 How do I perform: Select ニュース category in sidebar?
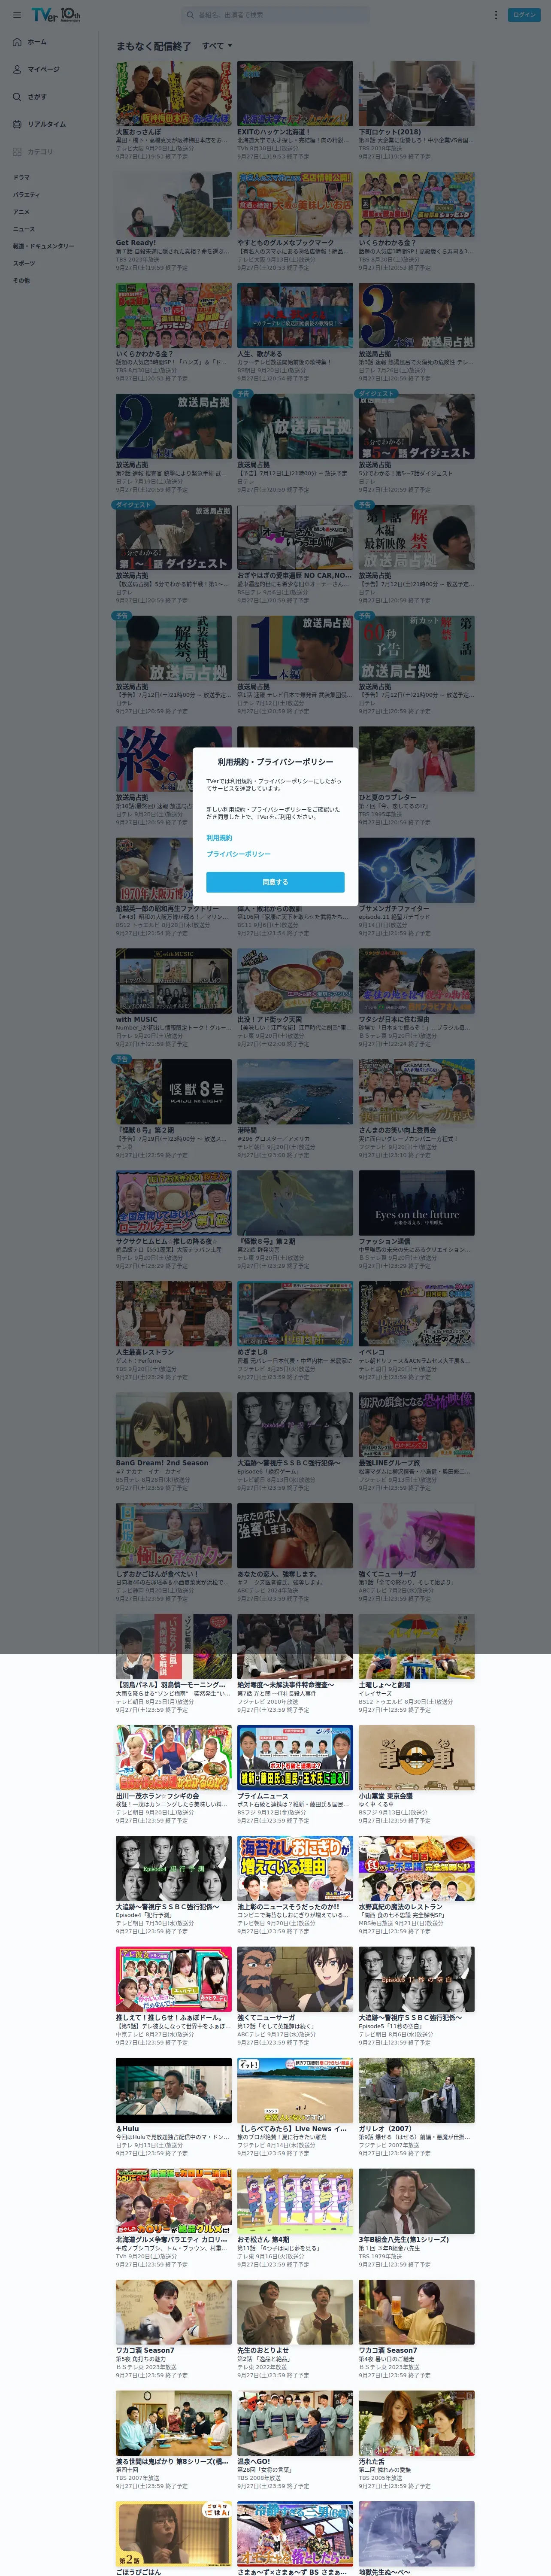point(23,229)
